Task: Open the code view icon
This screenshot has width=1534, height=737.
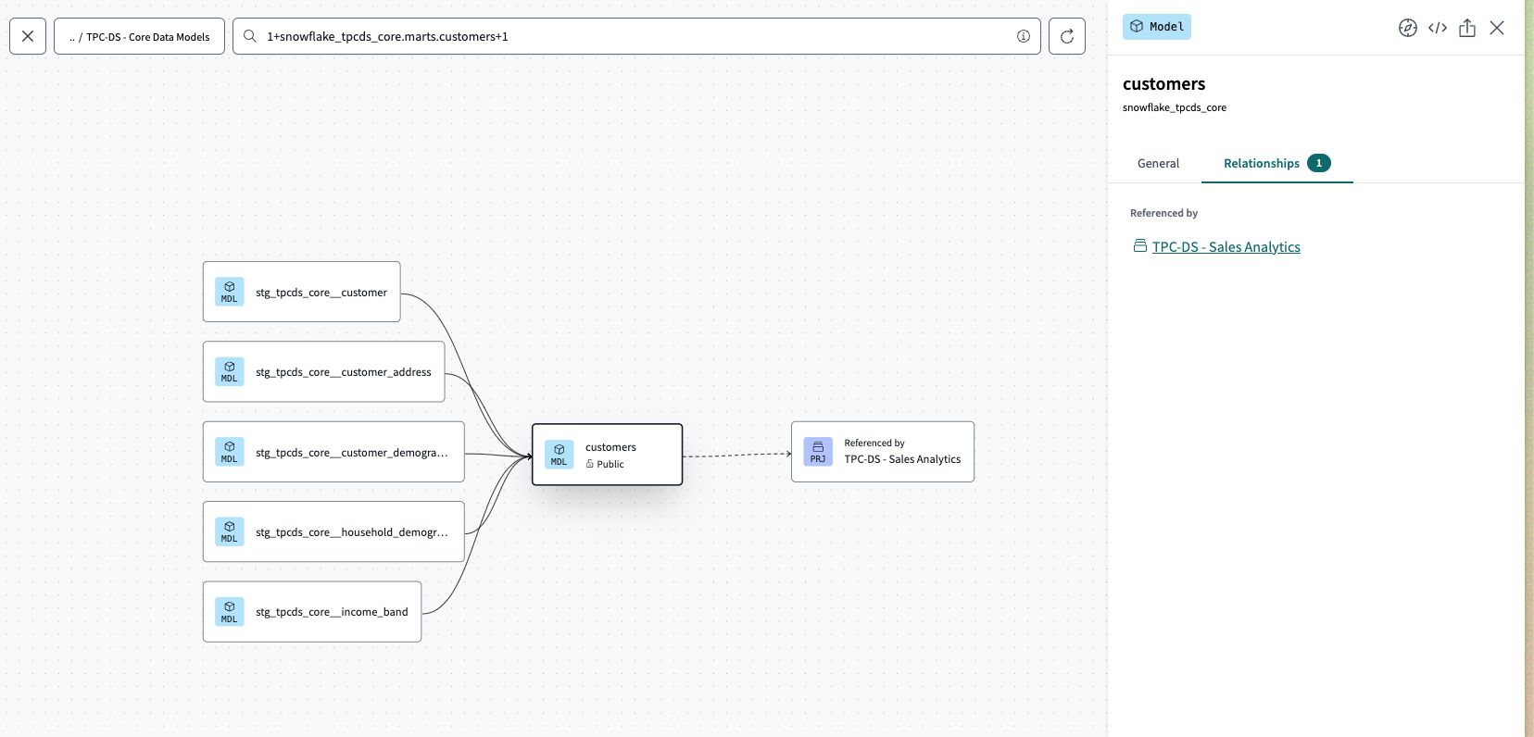Action: click(1437, 28)
